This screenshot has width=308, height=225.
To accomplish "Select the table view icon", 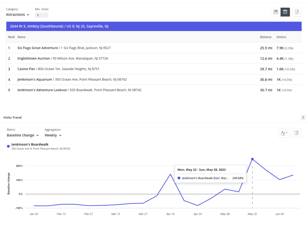I will pos(285,12).
